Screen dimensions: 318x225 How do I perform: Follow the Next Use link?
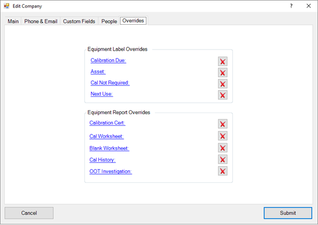pyautogui.click(x=102, y=94)
